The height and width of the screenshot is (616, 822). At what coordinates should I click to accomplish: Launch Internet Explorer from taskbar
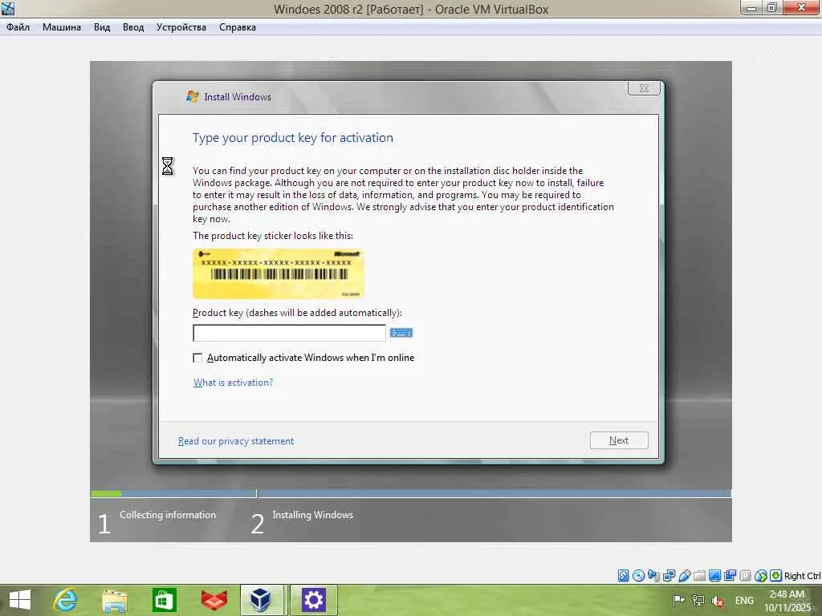(66, 600)
